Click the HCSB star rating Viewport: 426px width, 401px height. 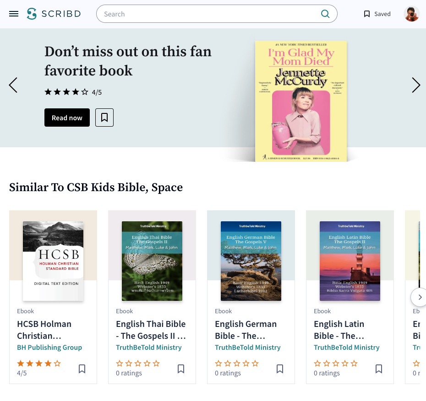click(x=39, y=364)
